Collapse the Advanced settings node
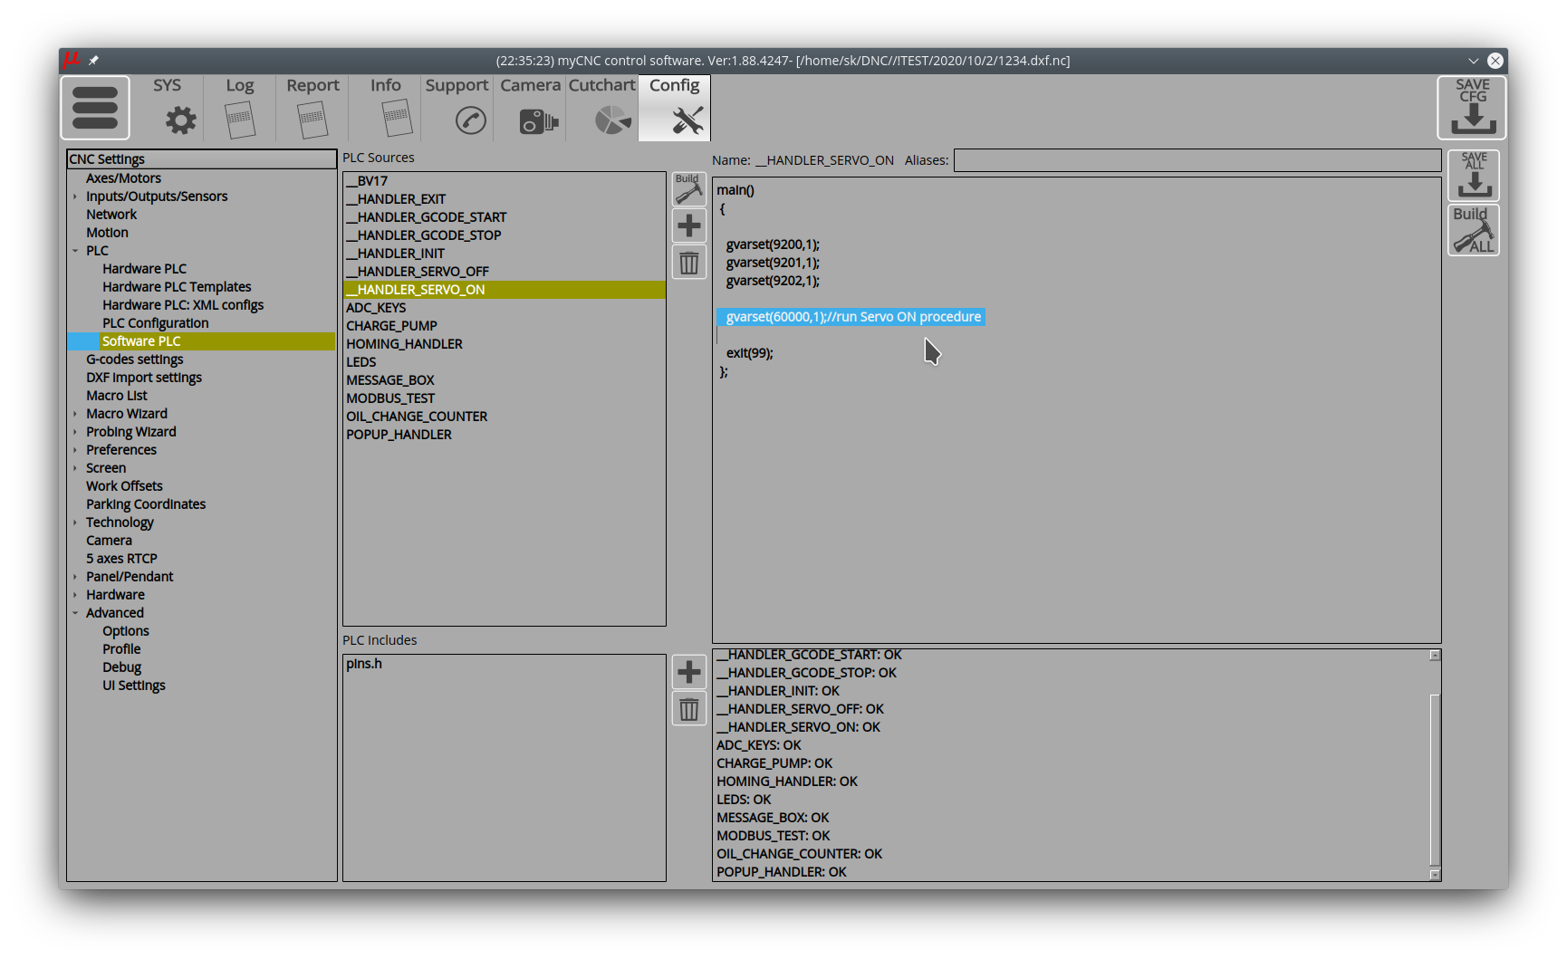1567x959 pixels. coord(75,613)
